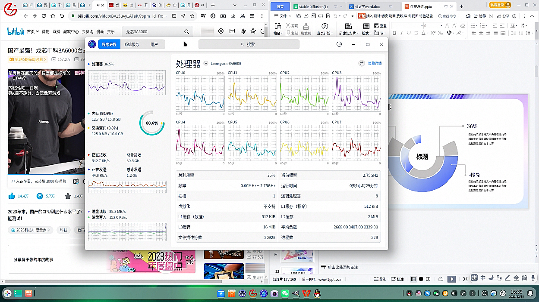Image resolution: width=539 pixels, height=302 pixels.
Task: Toggle italic formatting in WPS ribbon
Action: pos(402,33)
